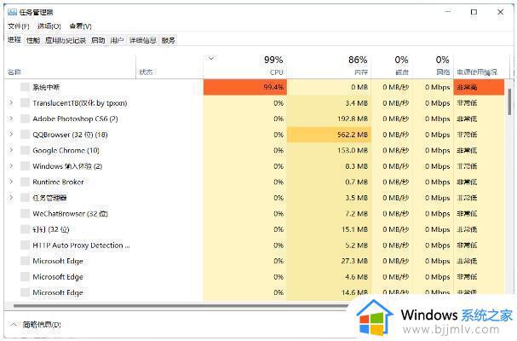Select the WeChatBrowser (32 位) name

coord(70,214)
